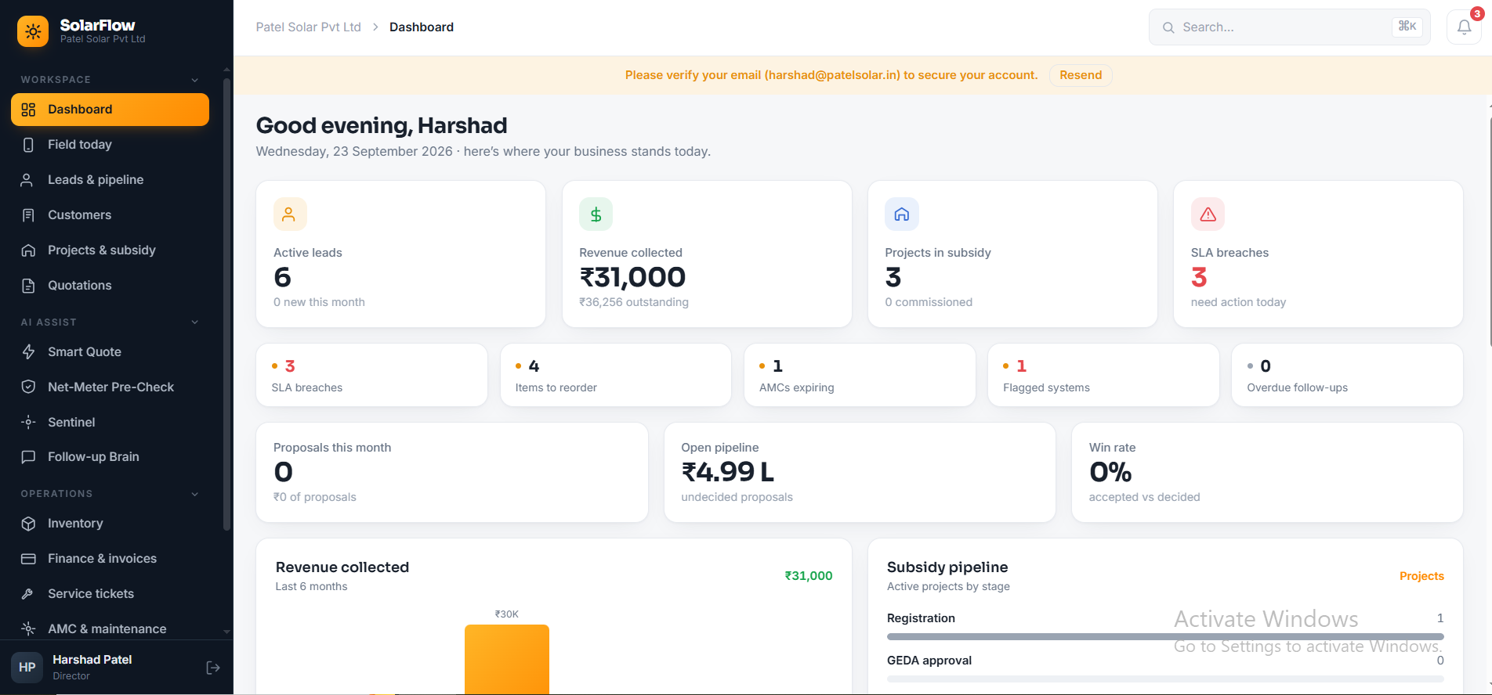Screen dimensions: 1492x695
Task: Click the Follow-up Brain chat icon
Action: (28, 457)
